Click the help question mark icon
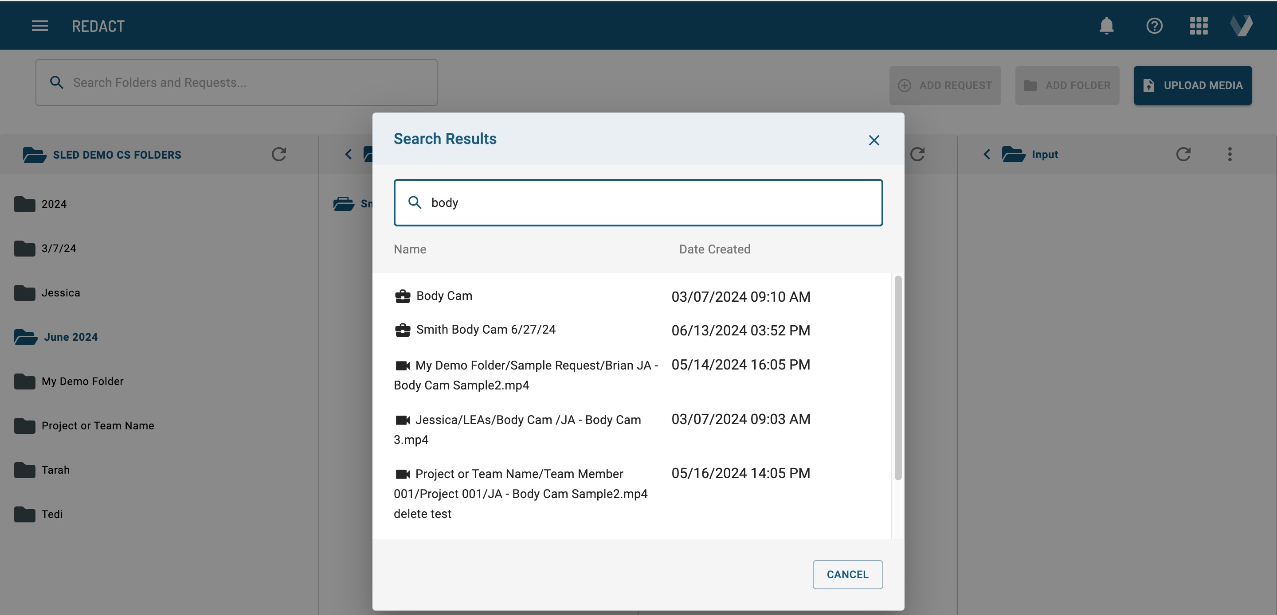1277x615 pixels. pos(1154,26)
